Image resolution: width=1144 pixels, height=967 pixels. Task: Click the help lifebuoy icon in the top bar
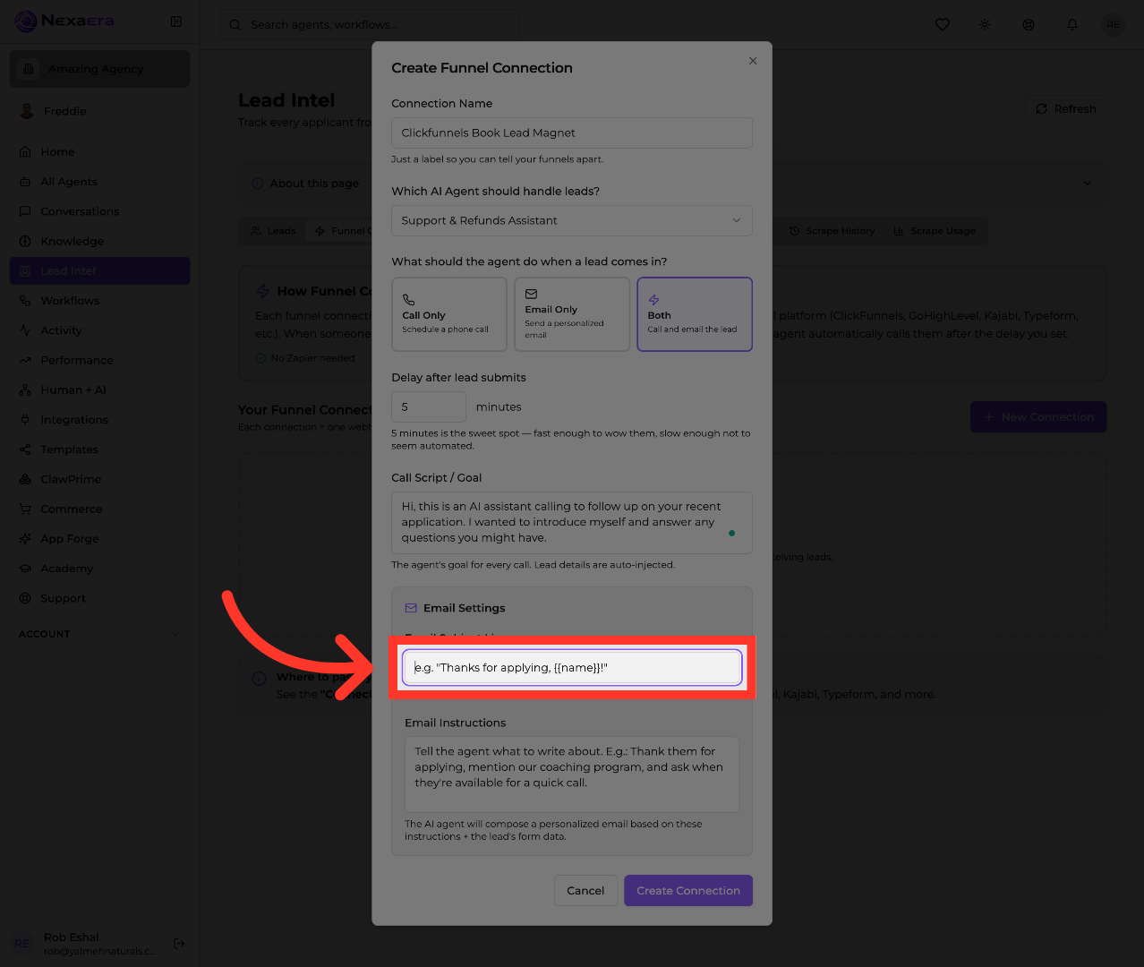[x=1029, y=24]
